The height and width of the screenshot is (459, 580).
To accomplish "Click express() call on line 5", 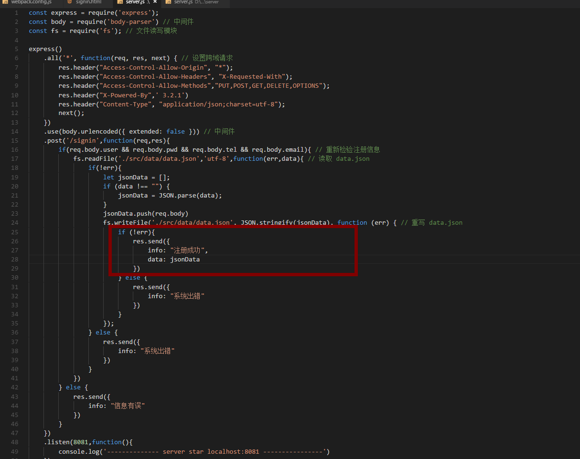I will [45, 49].
